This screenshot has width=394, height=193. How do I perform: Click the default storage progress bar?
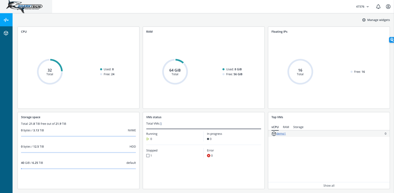pos(78,169)
